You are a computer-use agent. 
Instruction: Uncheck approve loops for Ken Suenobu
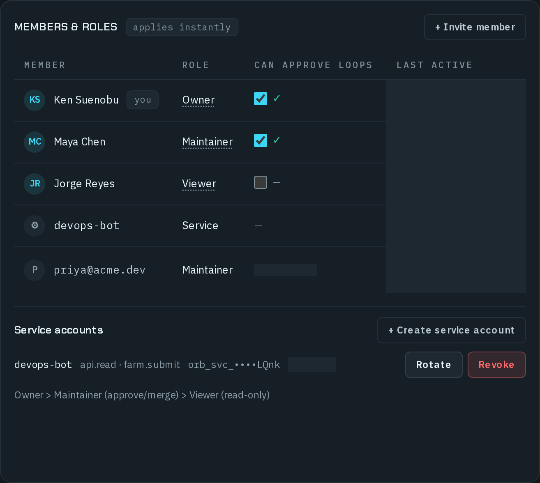pos(261,99)
